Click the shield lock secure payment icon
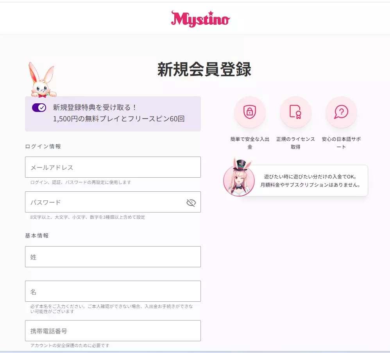 pos(250,112)
